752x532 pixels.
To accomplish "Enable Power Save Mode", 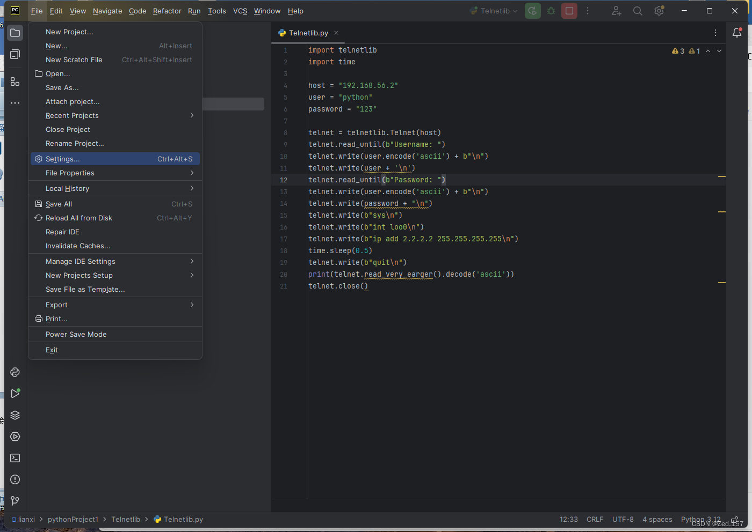I will (x=76, y=334).
